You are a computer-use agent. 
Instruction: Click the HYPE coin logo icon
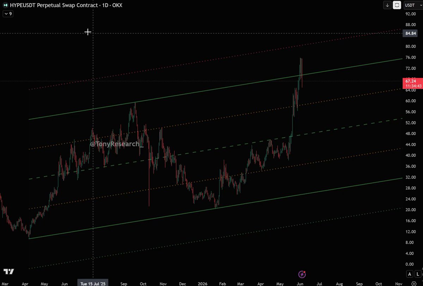tap(6, 6)
